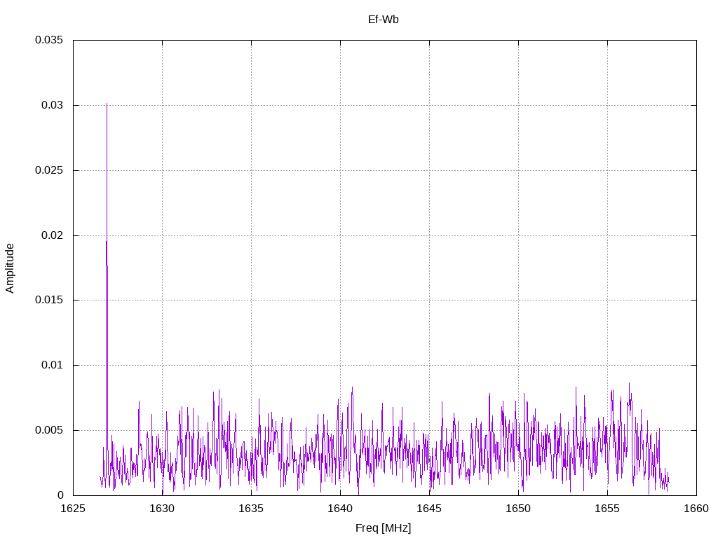
Task: Click the 1655 x-axis tick label
Action: click(x=607, y=509)
